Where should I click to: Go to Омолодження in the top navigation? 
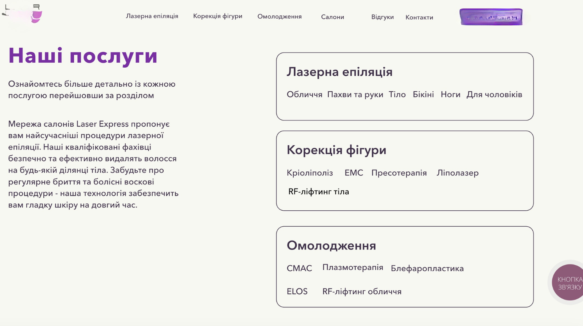[x=279, y=16]
